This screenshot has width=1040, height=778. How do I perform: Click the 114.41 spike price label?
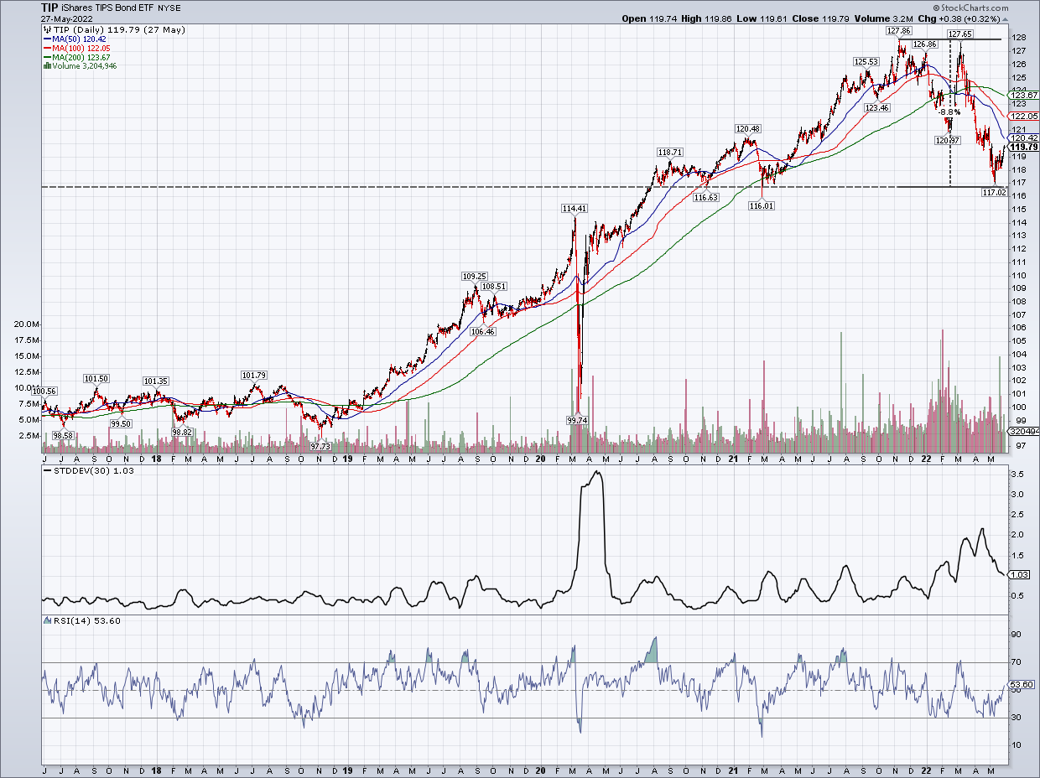(575, 208)
